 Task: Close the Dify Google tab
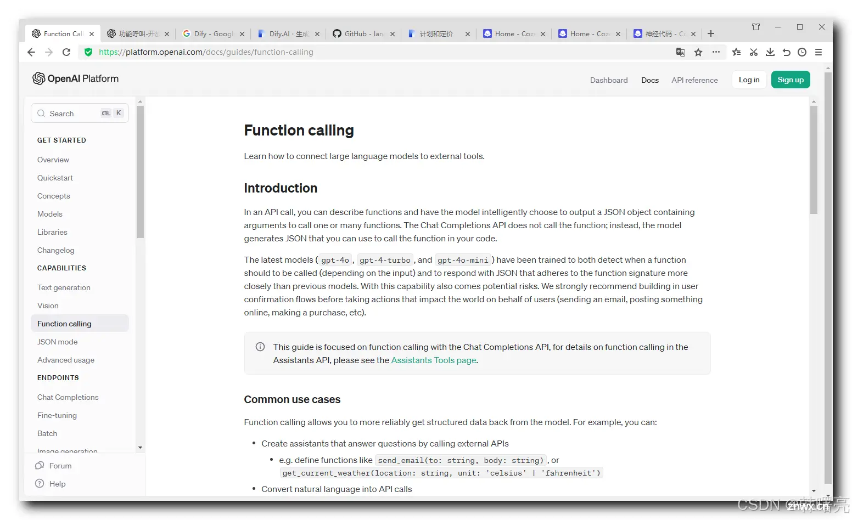(242, 34)
